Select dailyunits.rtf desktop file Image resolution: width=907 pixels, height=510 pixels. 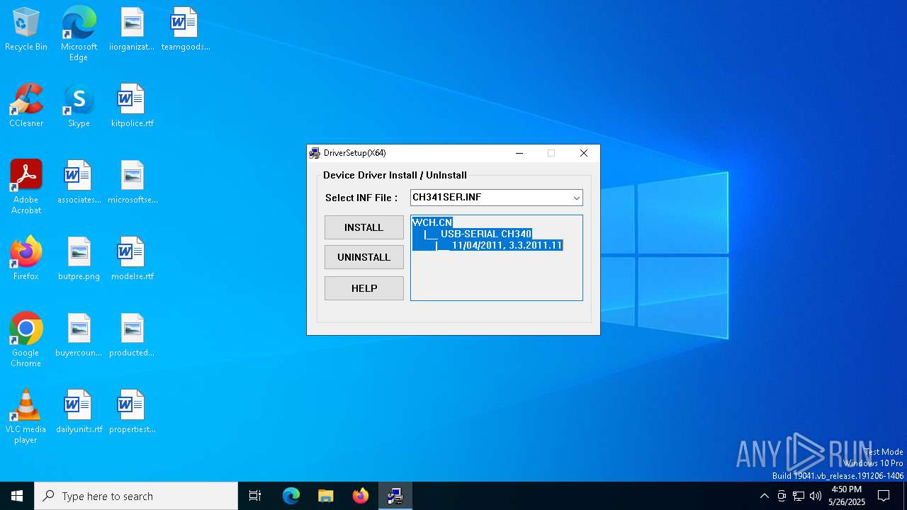click(x=79, y=412)
